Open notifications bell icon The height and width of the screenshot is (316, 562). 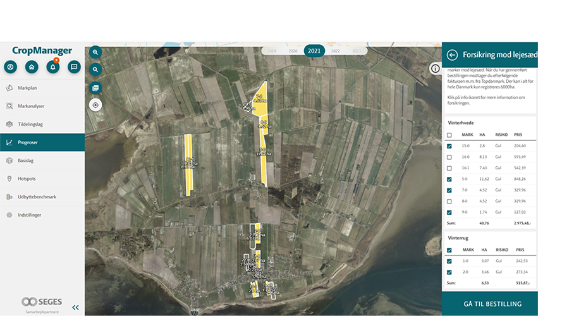[52, 66]
